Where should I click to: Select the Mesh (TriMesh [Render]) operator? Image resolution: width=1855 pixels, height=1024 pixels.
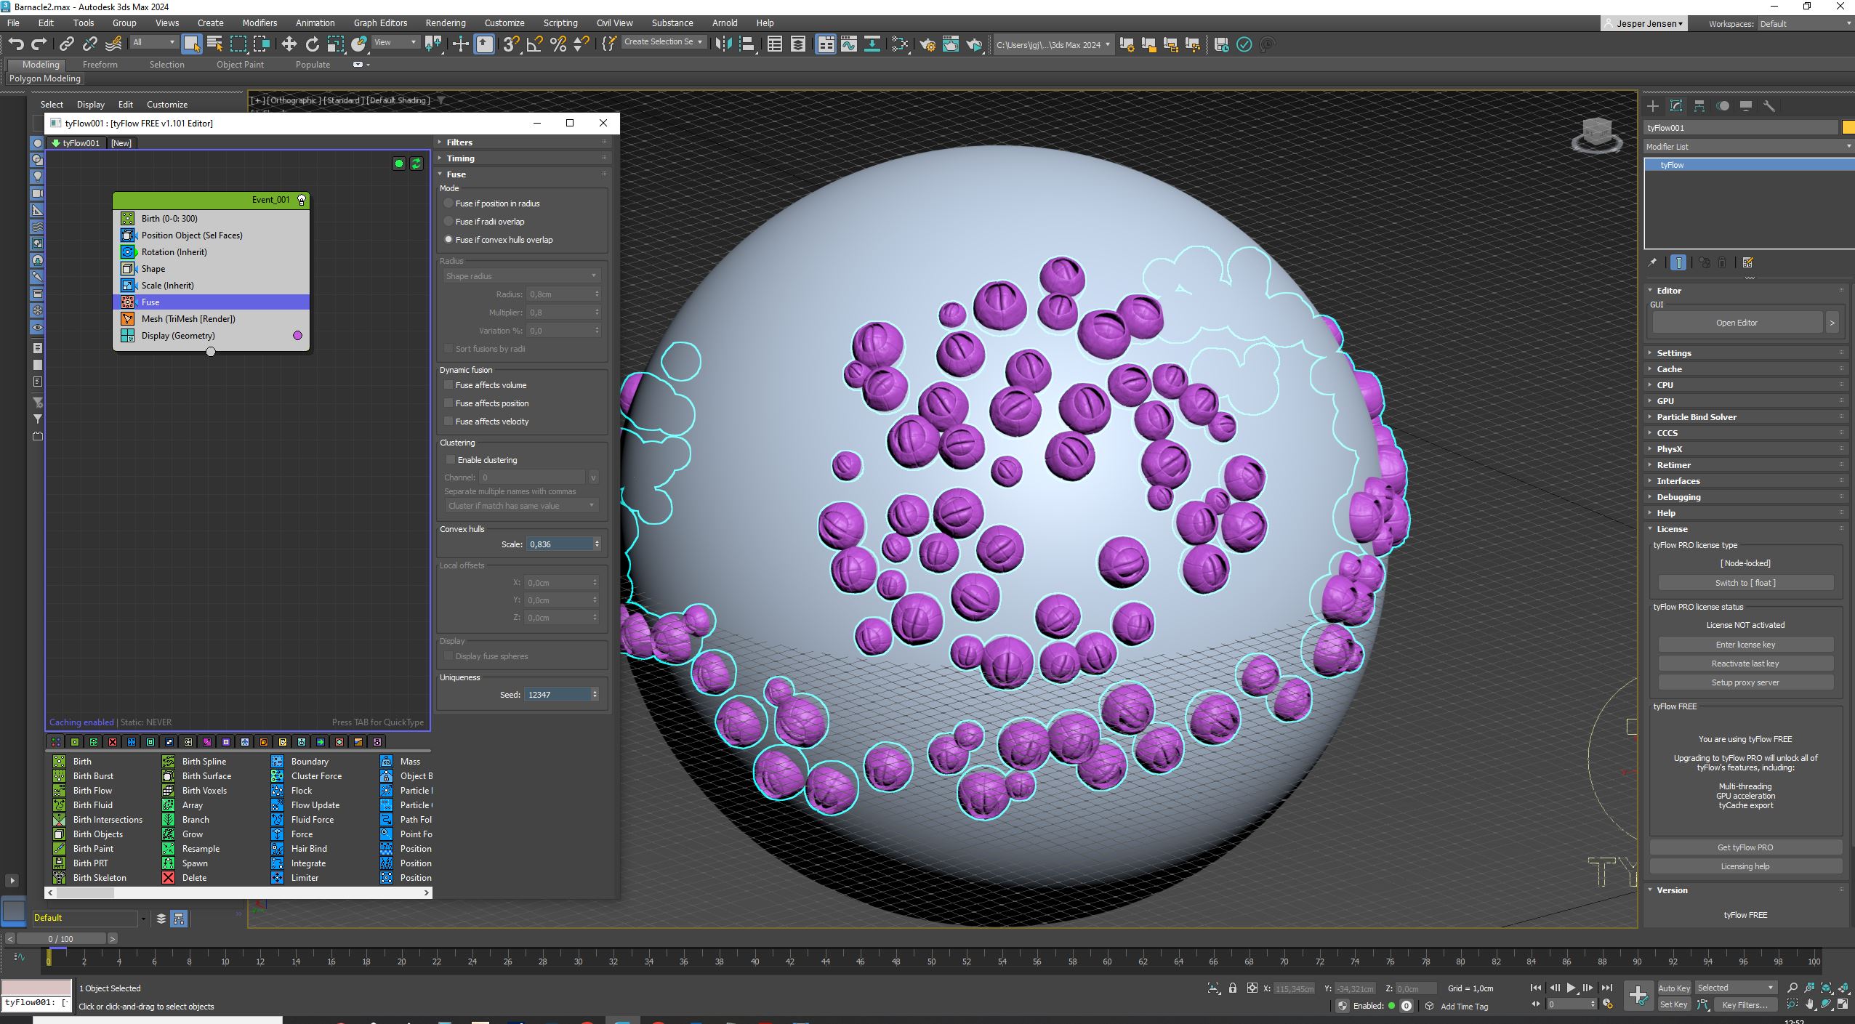pos(188,319)
